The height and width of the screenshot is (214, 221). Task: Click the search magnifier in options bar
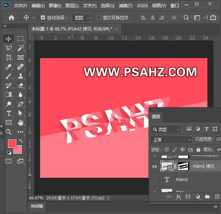tap(186, 18)
